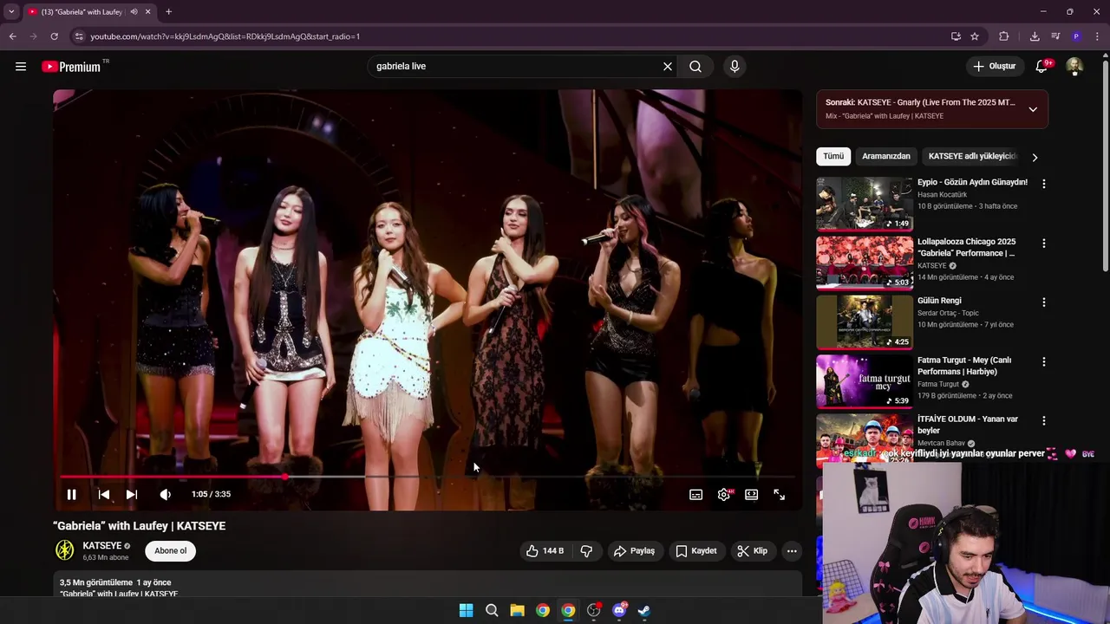Like the video with 144 B
The height and width of the screenshot is (624, 1110).
(x=545, y=550)
